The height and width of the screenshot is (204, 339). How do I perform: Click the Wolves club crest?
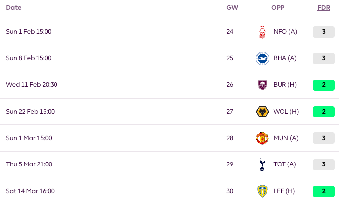(262, 112)
